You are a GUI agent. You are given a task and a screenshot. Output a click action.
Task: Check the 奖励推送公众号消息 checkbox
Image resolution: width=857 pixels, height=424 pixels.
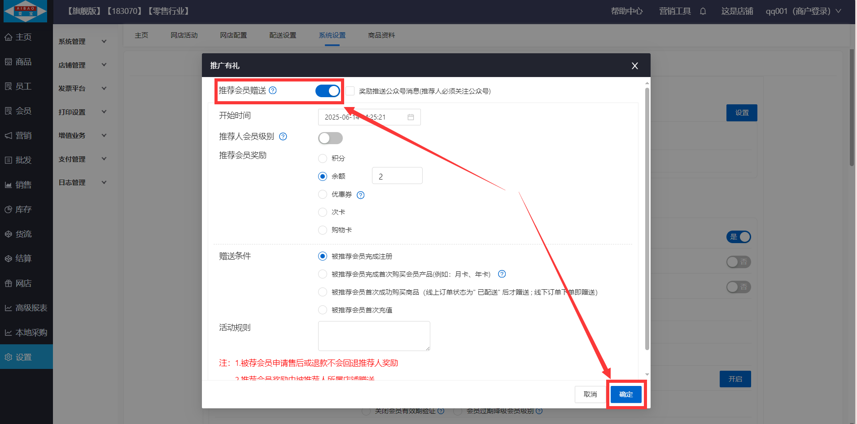[x=350, y=91]
